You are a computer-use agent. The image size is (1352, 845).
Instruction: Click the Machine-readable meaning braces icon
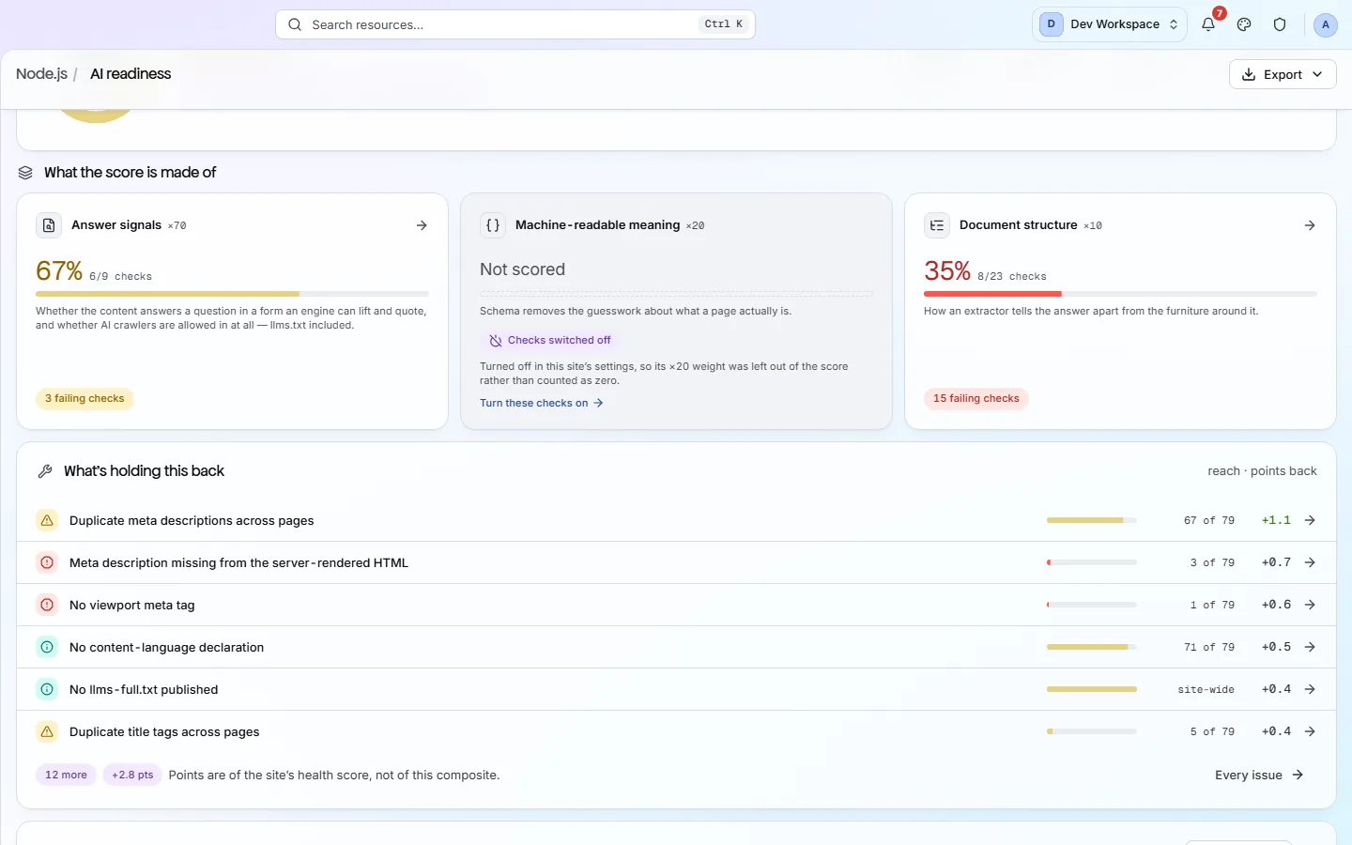[493, 225]
